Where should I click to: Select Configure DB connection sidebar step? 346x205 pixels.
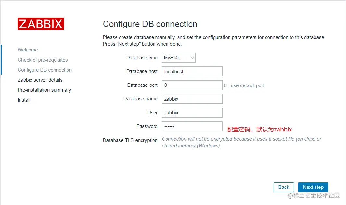click(44, 70)
